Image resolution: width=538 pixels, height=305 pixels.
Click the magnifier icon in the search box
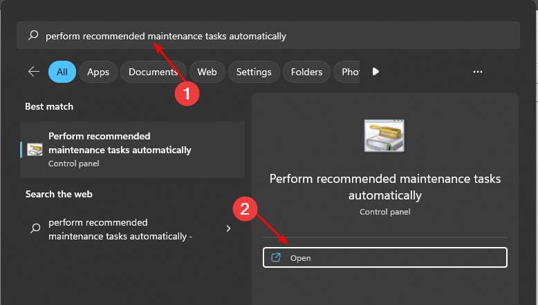pyautogui.click(x=33, y=36)
